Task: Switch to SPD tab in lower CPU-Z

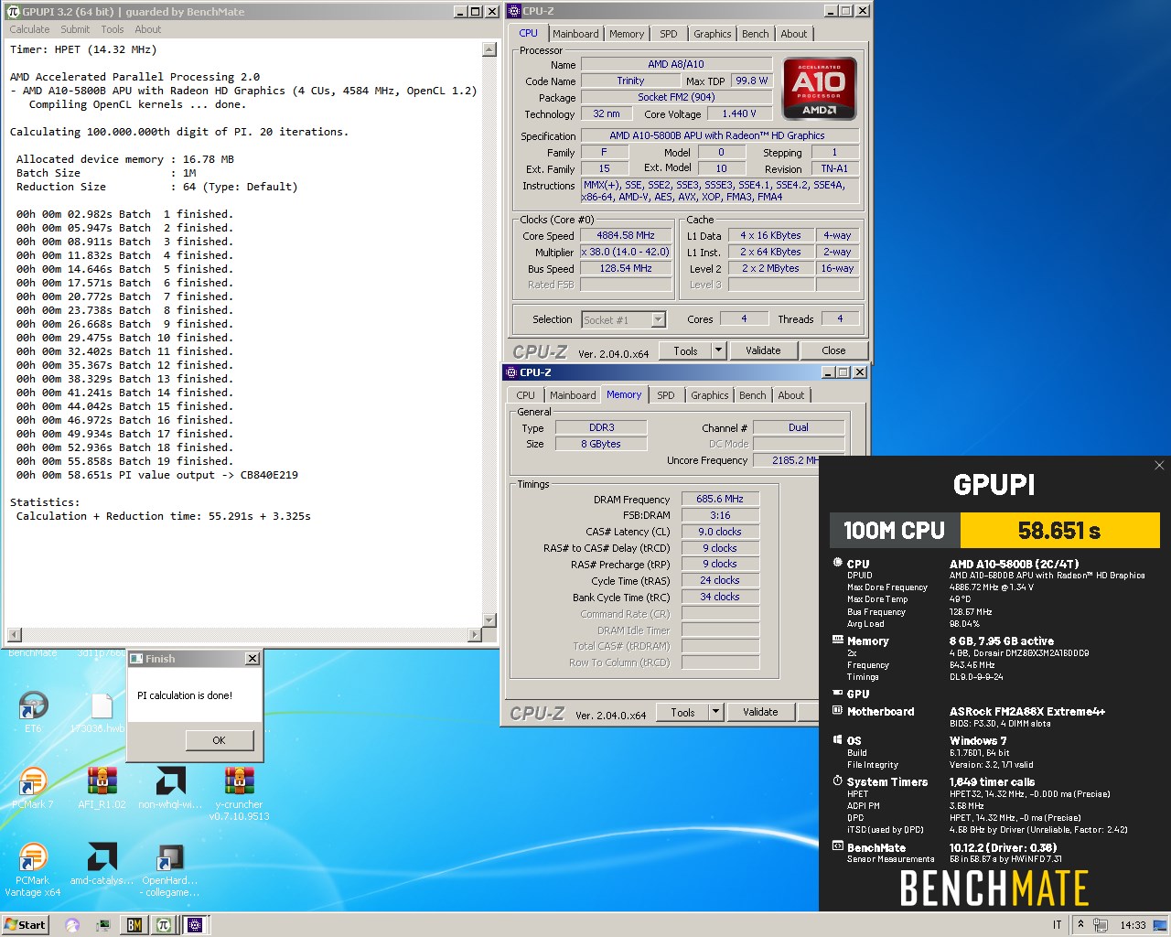Action: (666, 395)
